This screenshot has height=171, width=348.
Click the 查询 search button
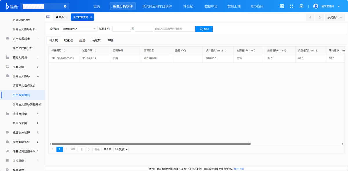click(x=204, y=29)
